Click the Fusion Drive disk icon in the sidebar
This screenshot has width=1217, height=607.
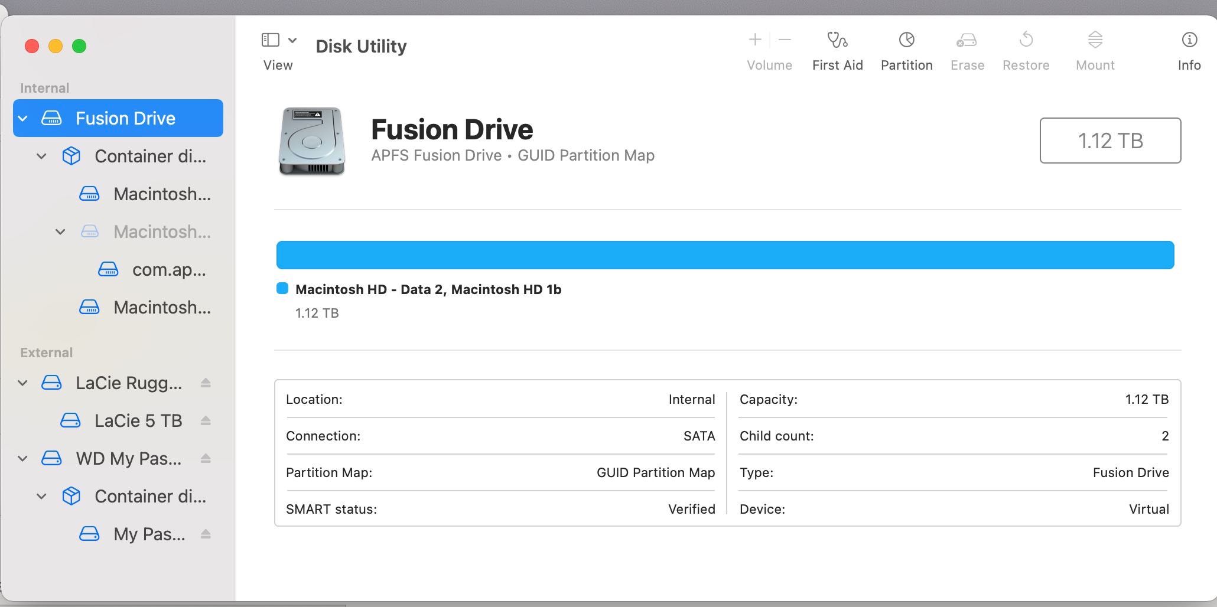(x=51, y=118)
